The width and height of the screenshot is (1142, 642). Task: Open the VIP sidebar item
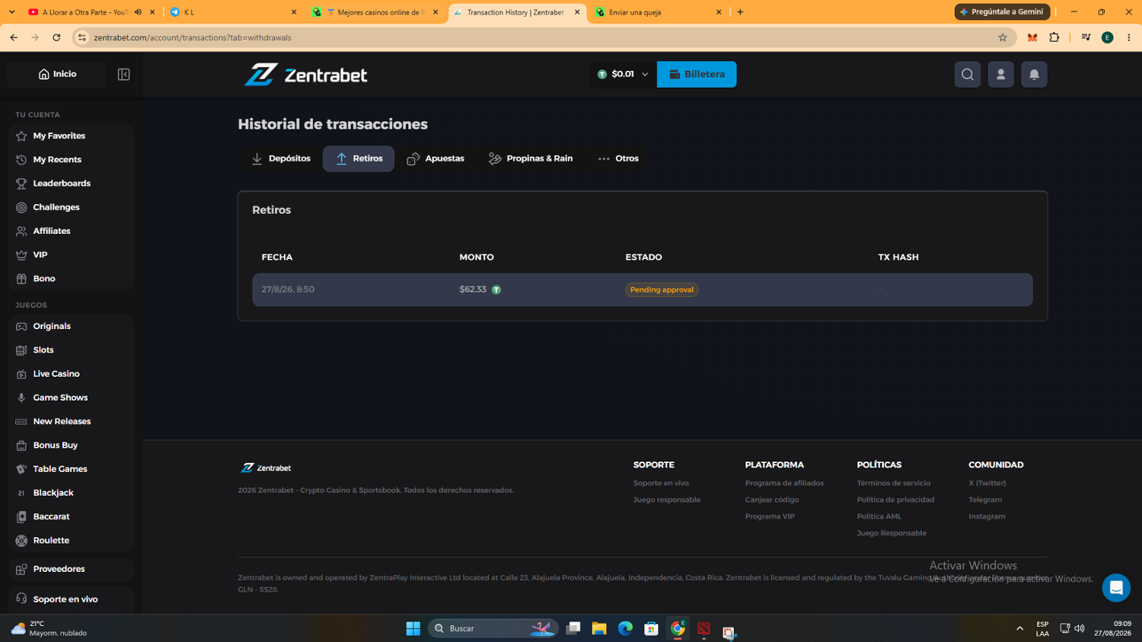[x=72, y=255]
